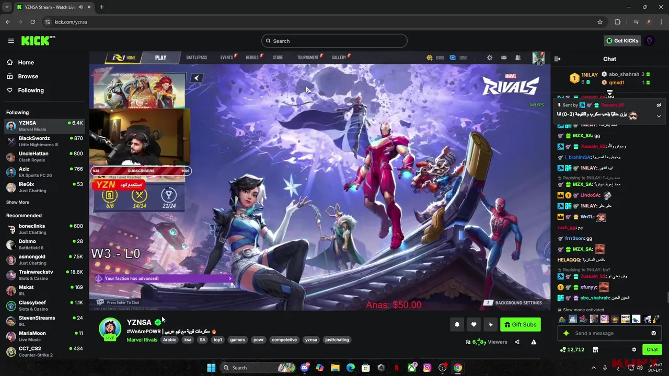669x376 pixels.
Task: Click the 12,712 KICKs balance
Action: (x=572, y=349)
